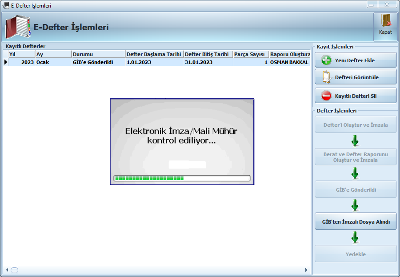Image resolution: width=400 pixels, height=277 pixels.
Task: Sort by the Yıl column header
Action: click(x=22, y=54)
